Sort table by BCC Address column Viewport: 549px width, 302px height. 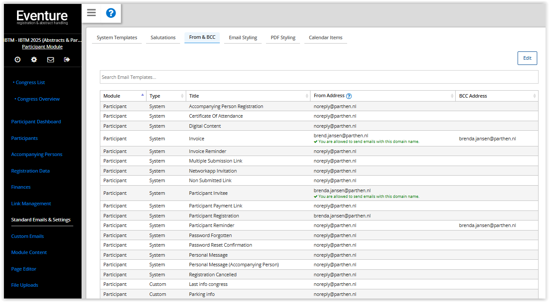(496, 96)
